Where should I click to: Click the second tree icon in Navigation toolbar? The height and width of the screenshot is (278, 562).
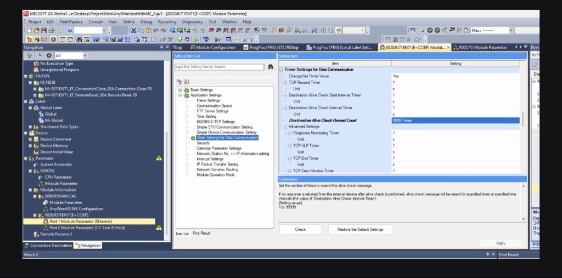(39, 55)
